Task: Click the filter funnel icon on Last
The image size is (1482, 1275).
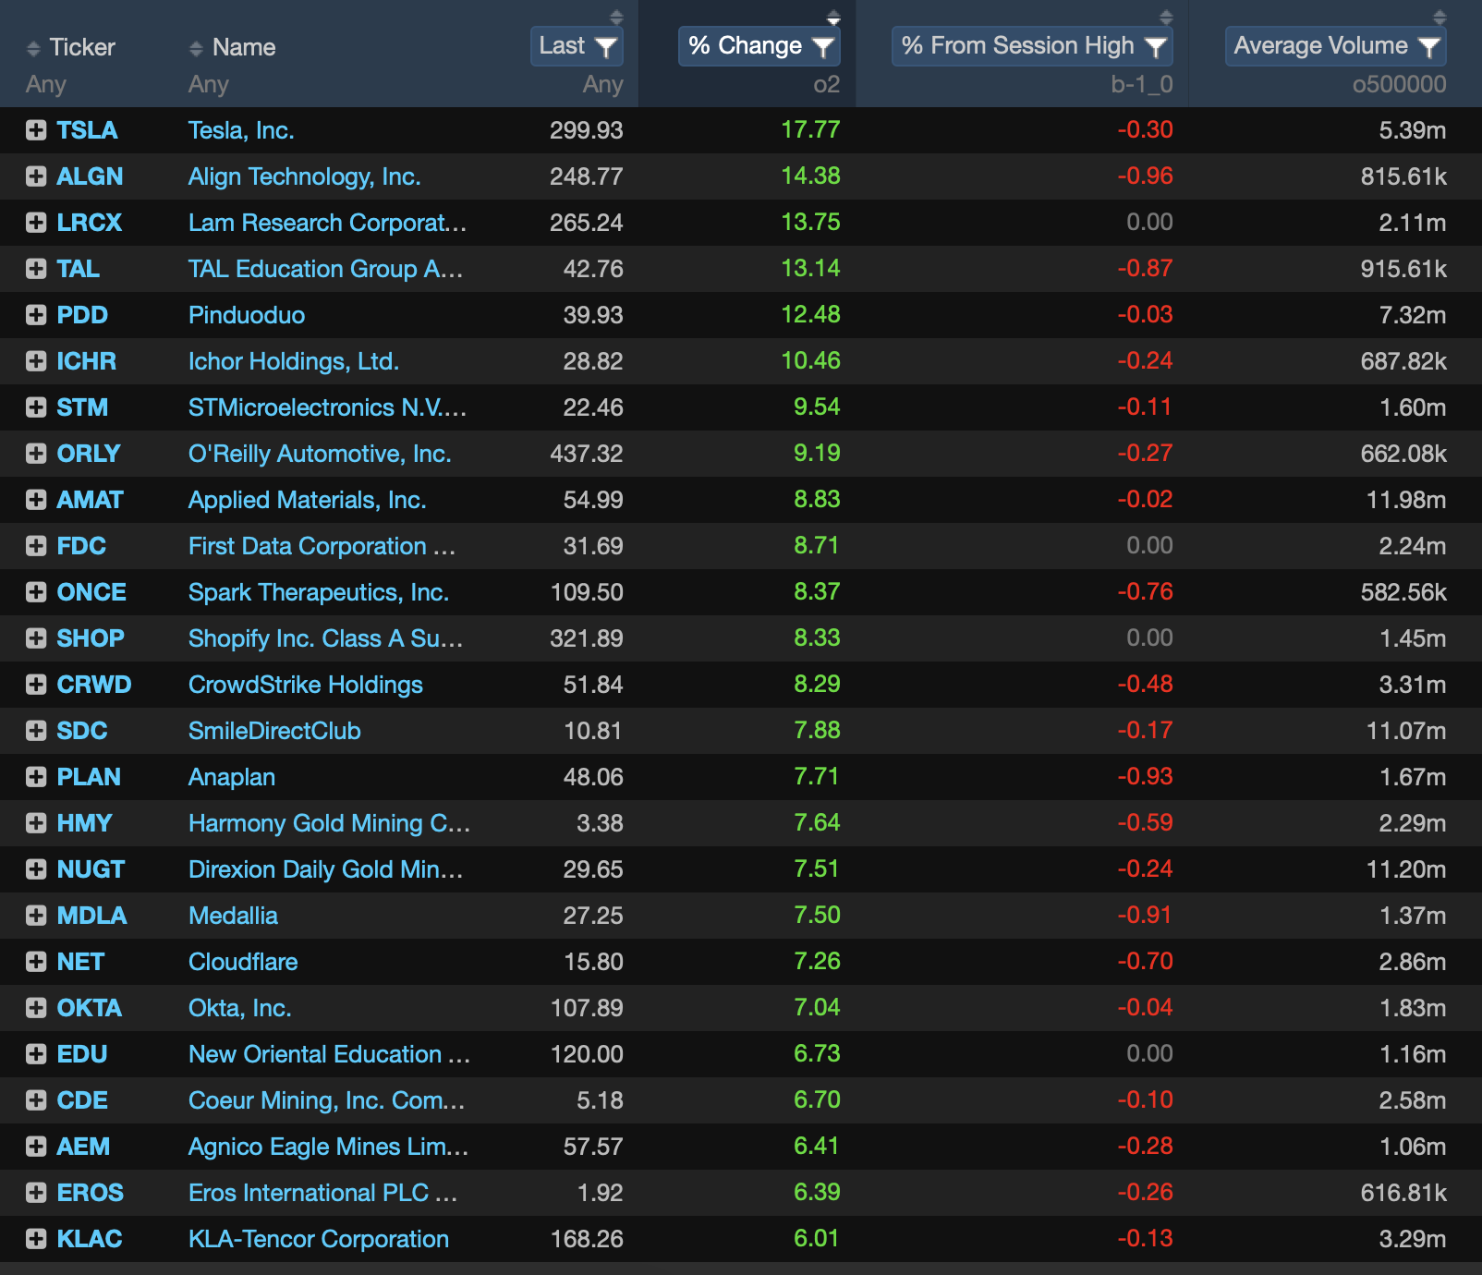Action: tap(606, 46)
